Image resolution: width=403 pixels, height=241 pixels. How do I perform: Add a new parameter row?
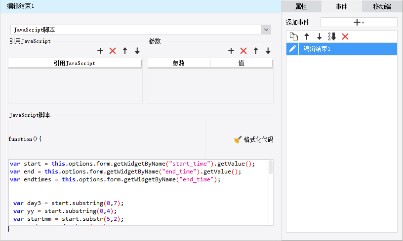pos(231,51)
